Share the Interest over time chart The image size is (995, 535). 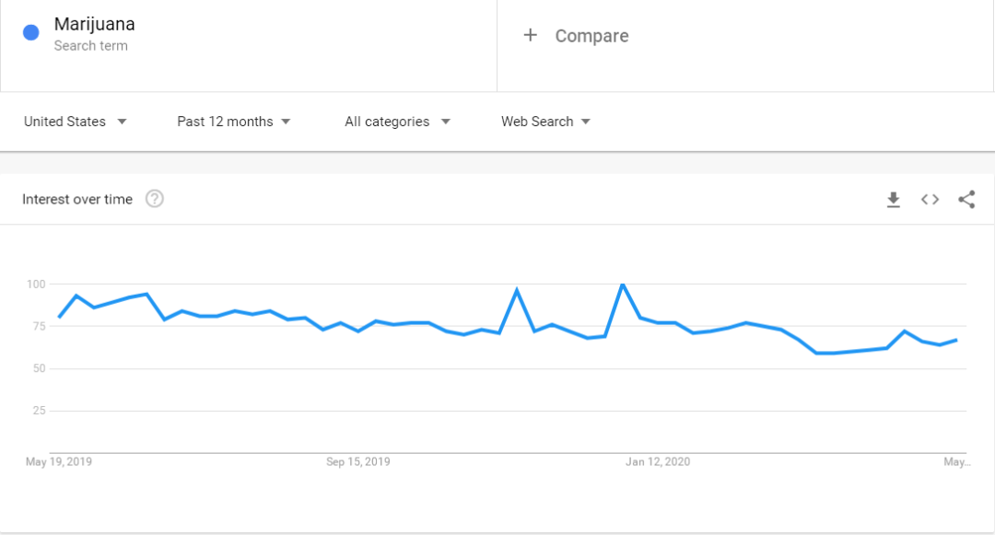coord(966,200)
